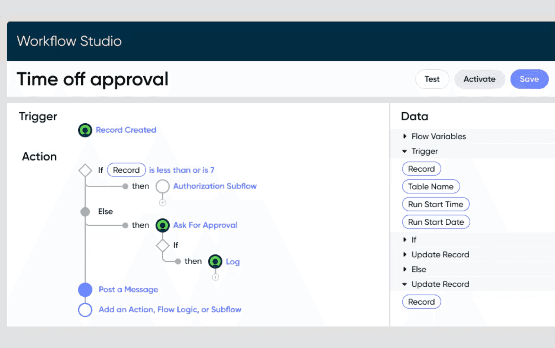Save the Time off approval workflow
This screenshot has width=555, height=348.
point(529,79)
